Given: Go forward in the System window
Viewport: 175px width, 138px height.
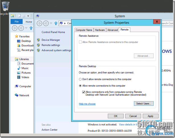Looking at the screenshot, I should 46,23.
